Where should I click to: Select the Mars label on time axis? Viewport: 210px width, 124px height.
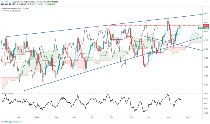[x=74, y=117]
